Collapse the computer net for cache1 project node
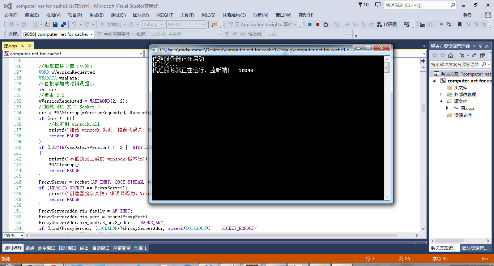Screen dimensions: 494x266 pos(434,81)
